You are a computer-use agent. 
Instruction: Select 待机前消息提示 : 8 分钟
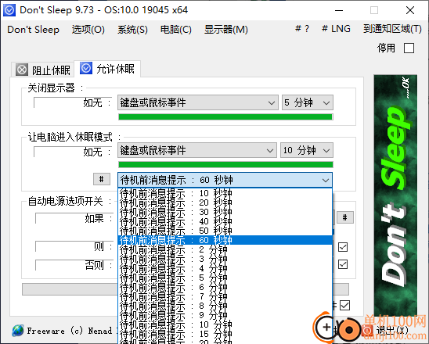(x=225, y=306)
